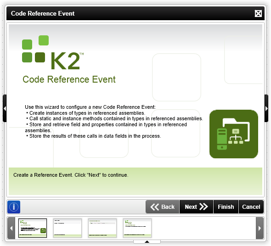Click the Back button
This screenshot has width=271, height=246.
pyautogui.click(x=162, y=207)
